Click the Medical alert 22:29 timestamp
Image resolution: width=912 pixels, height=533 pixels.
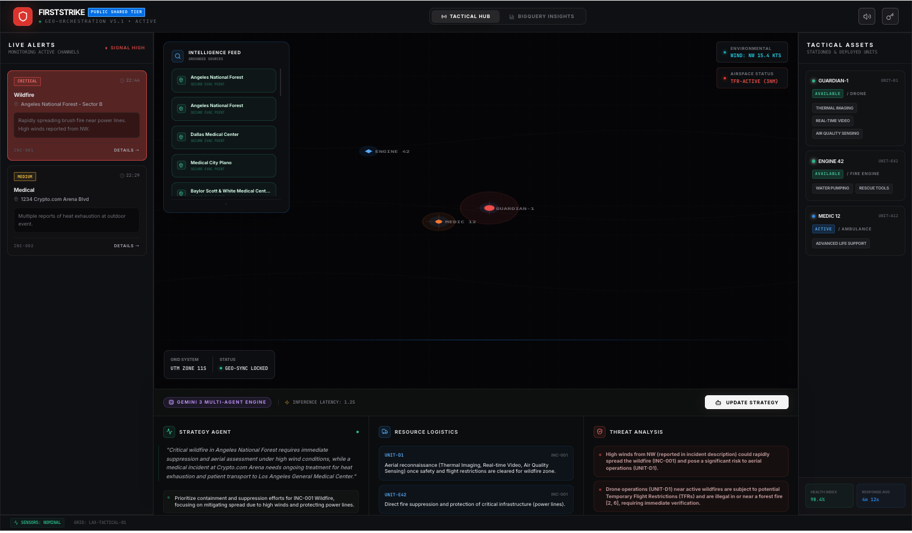click(129, 176)
